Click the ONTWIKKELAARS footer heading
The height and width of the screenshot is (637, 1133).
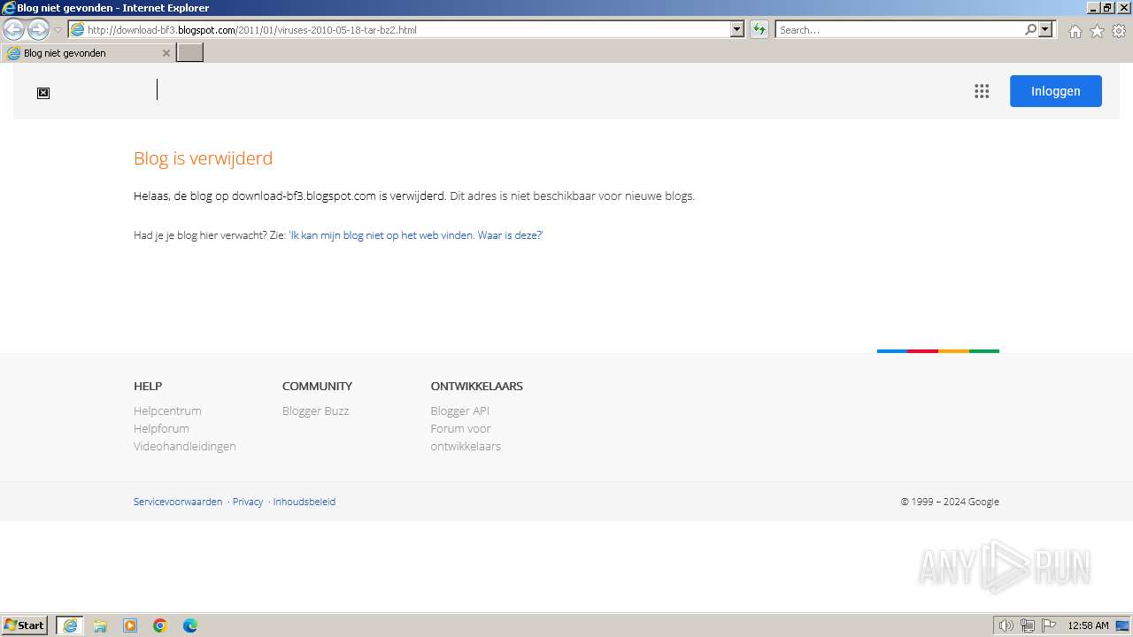coord(477,386)
